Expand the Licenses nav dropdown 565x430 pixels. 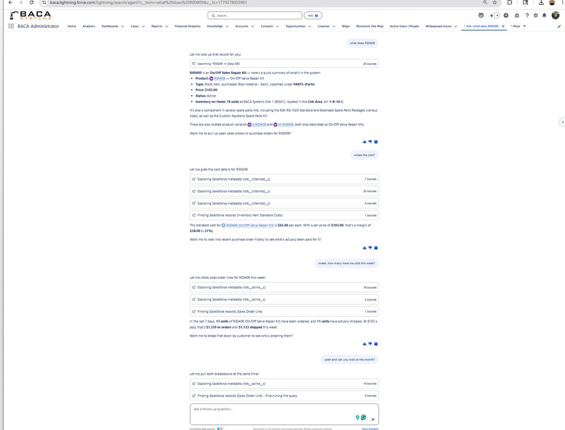(334, 26)
